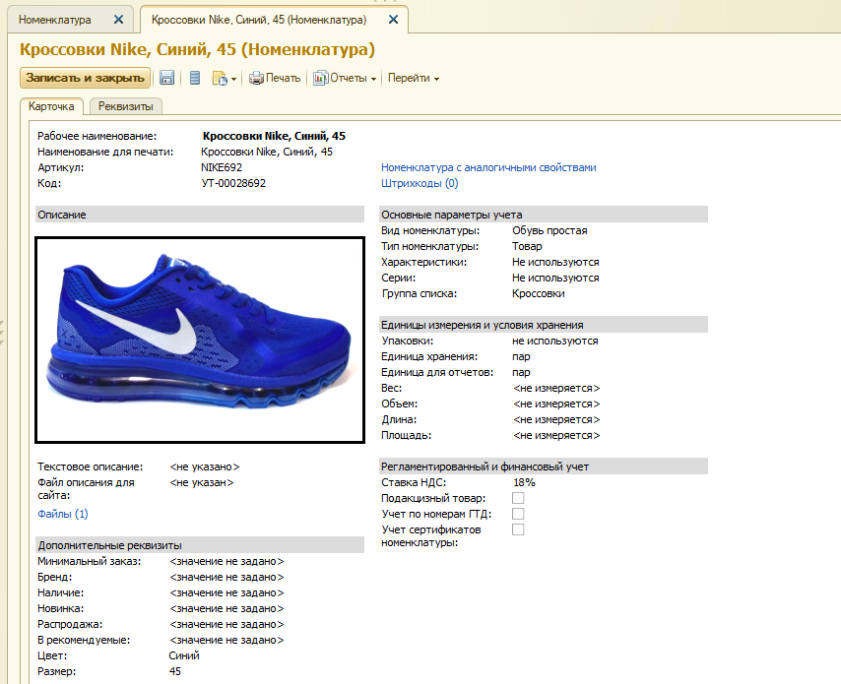This screenshot has height=684, width=841.
Task: Expand arrow beside the document-clock icon
Action: (233, 79)
